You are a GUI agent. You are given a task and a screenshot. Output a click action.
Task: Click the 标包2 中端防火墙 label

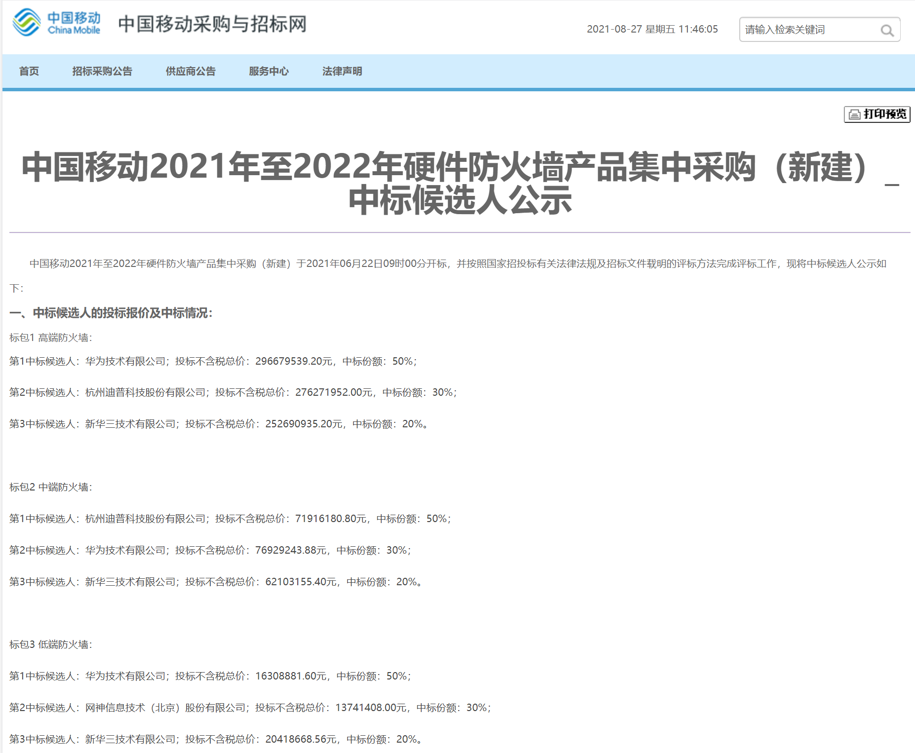point(51,487)
